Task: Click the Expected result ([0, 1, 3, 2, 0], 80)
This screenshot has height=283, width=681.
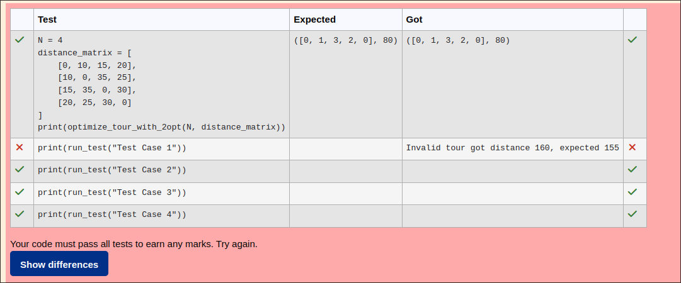Action: tap(345, 40)
